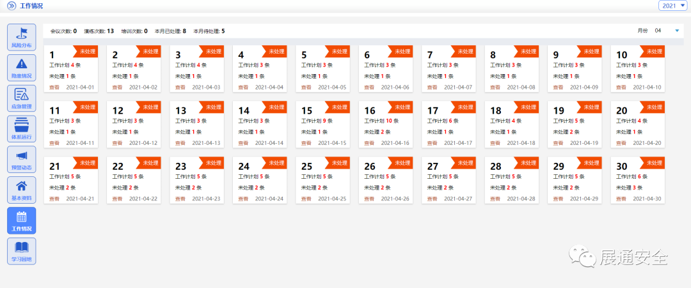Click 会议次数 0 statistic
The image size is (691, 288).
(x=63, y=31)
